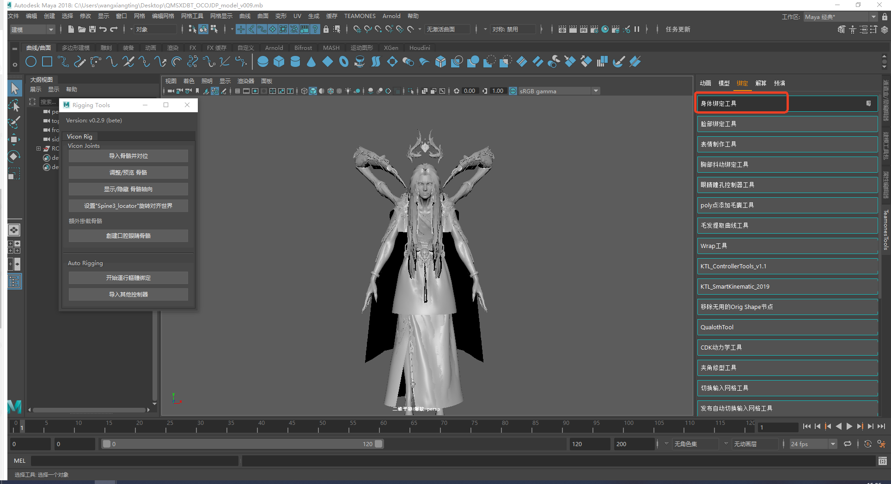Select the Lasso tool in toolbox

(14, 106)
